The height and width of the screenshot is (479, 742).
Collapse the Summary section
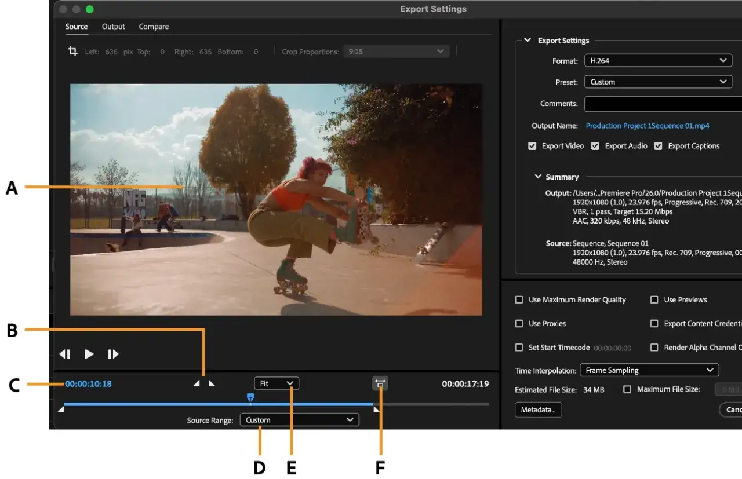[538, 177]
